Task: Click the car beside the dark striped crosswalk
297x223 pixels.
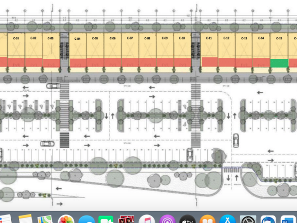Action: coord(47,144)
